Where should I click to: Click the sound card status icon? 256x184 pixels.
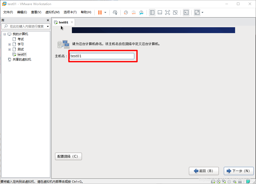[x=235, y=181]
